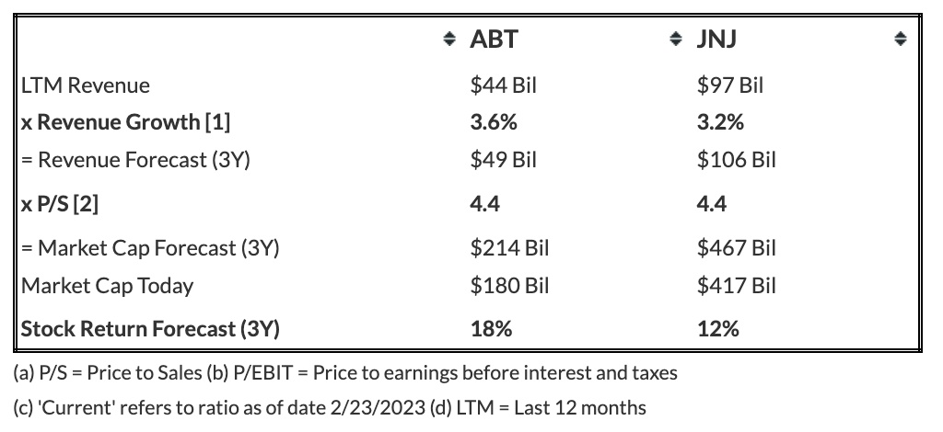Select the ABT column header
943x432 pixels.
494,40
